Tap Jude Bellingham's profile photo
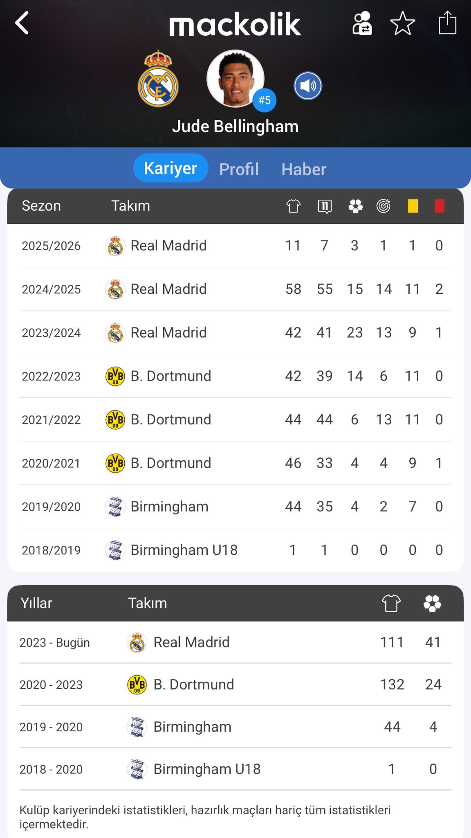This screenshot has height=838, width=471. tap(235, 79)
